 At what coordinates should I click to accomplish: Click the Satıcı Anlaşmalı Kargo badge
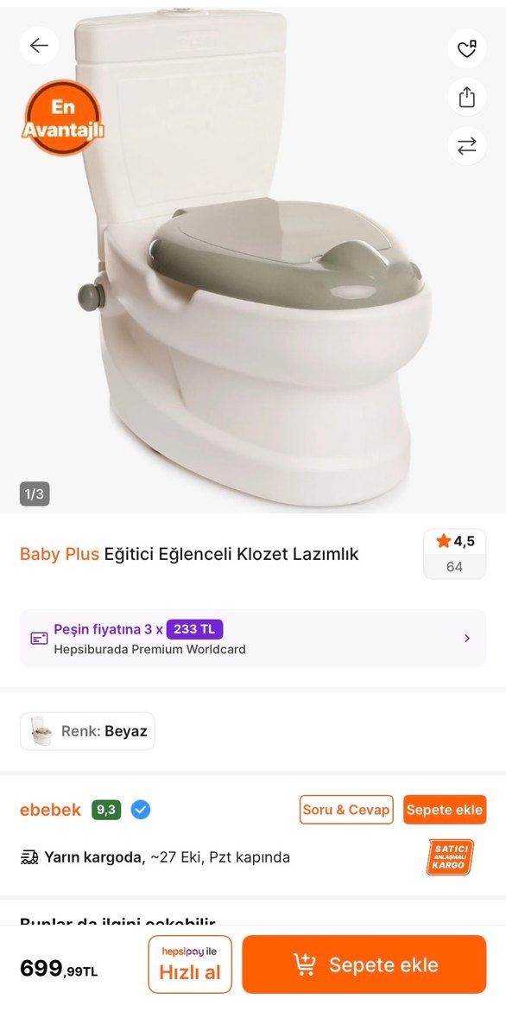click(449, 856)
